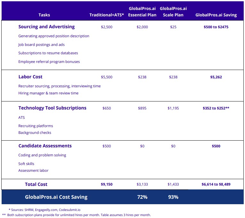Click the Candidate Assessments heading
Viewport: 245px width, 218px height.
(x=45, y=146)
